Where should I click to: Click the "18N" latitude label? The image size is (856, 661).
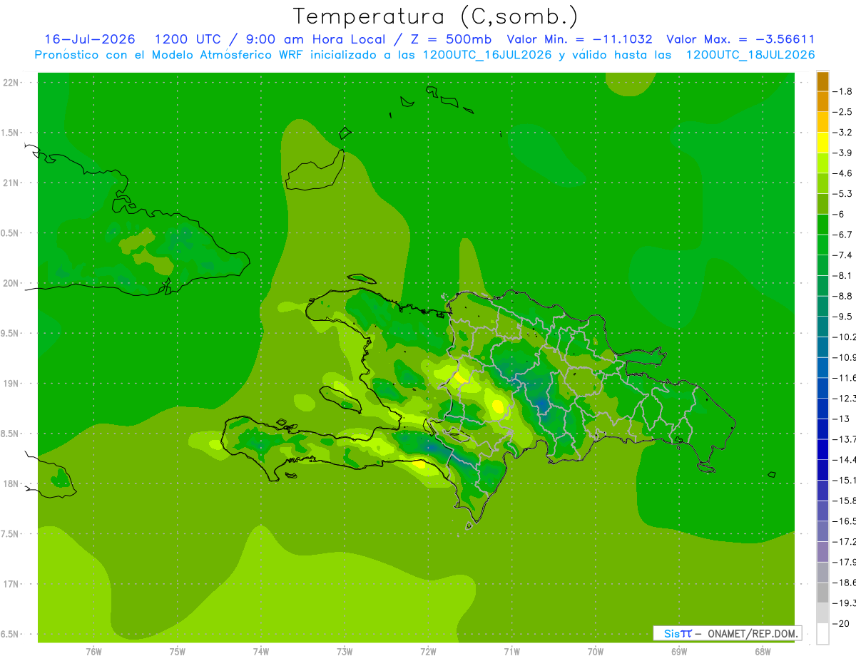[11, 483]
